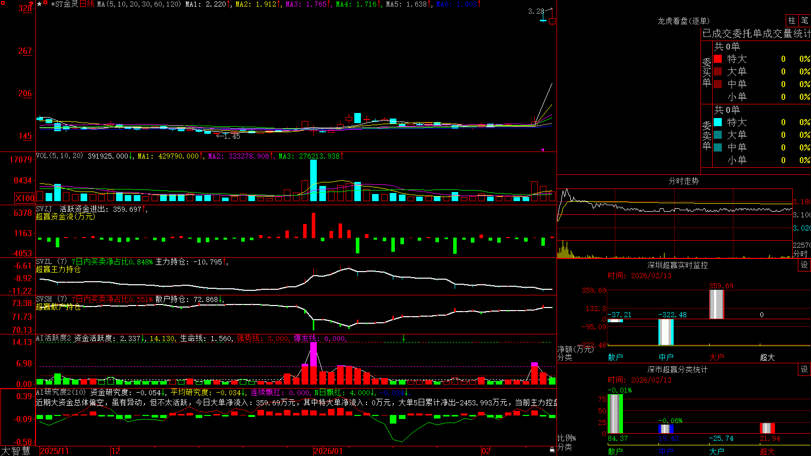Click the X100 volume multiplier box
Image resolution: width=811 pixels, height=456 pixels.
coord(24,198)
